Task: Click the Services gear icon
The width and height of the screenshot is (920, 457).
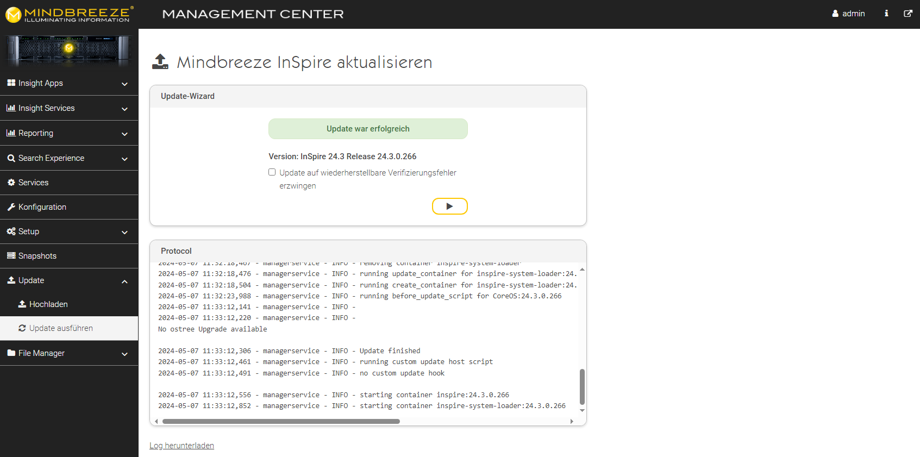Action: pos(11,183)
